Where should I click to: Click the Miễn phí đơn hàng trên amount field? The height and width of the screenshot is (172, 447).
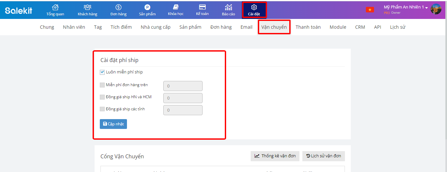pos(183,86)
